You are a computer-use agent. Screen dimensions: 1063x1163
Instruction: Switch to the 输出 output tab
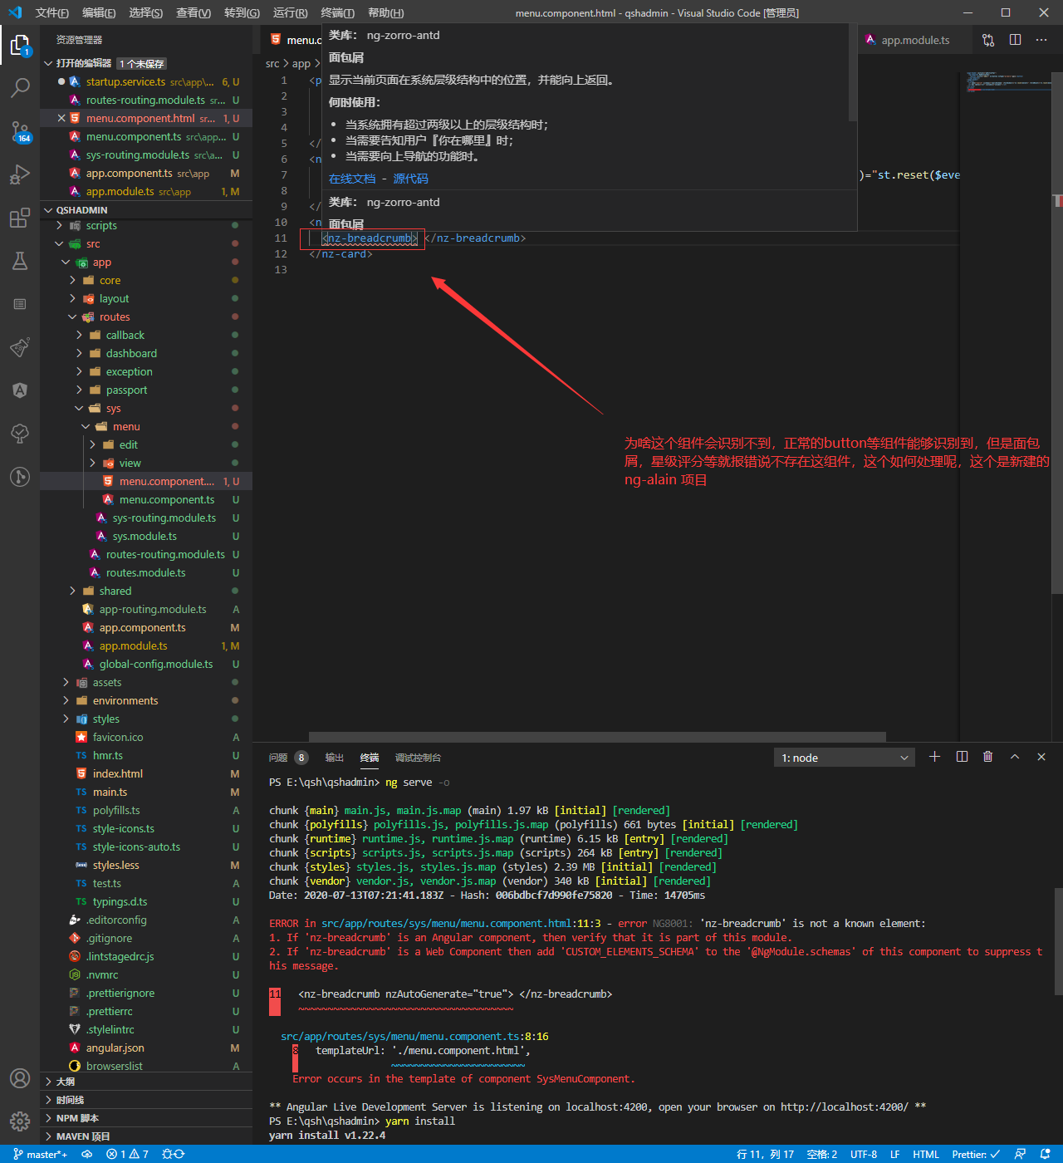coord(334,758)
